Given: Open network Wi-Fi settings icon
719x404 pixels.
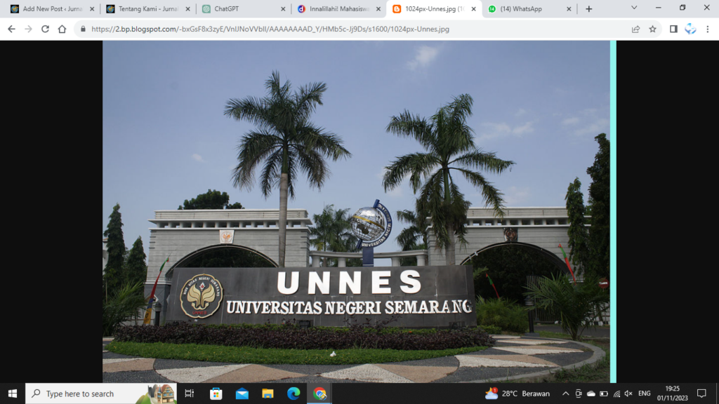Looking at the screenshot, I should (x=616, y=393).
